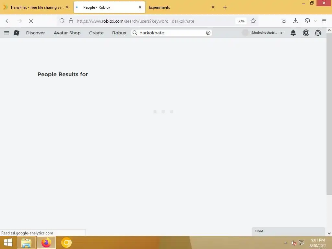Open File Explorer from the taskbar

click(26, 243)
